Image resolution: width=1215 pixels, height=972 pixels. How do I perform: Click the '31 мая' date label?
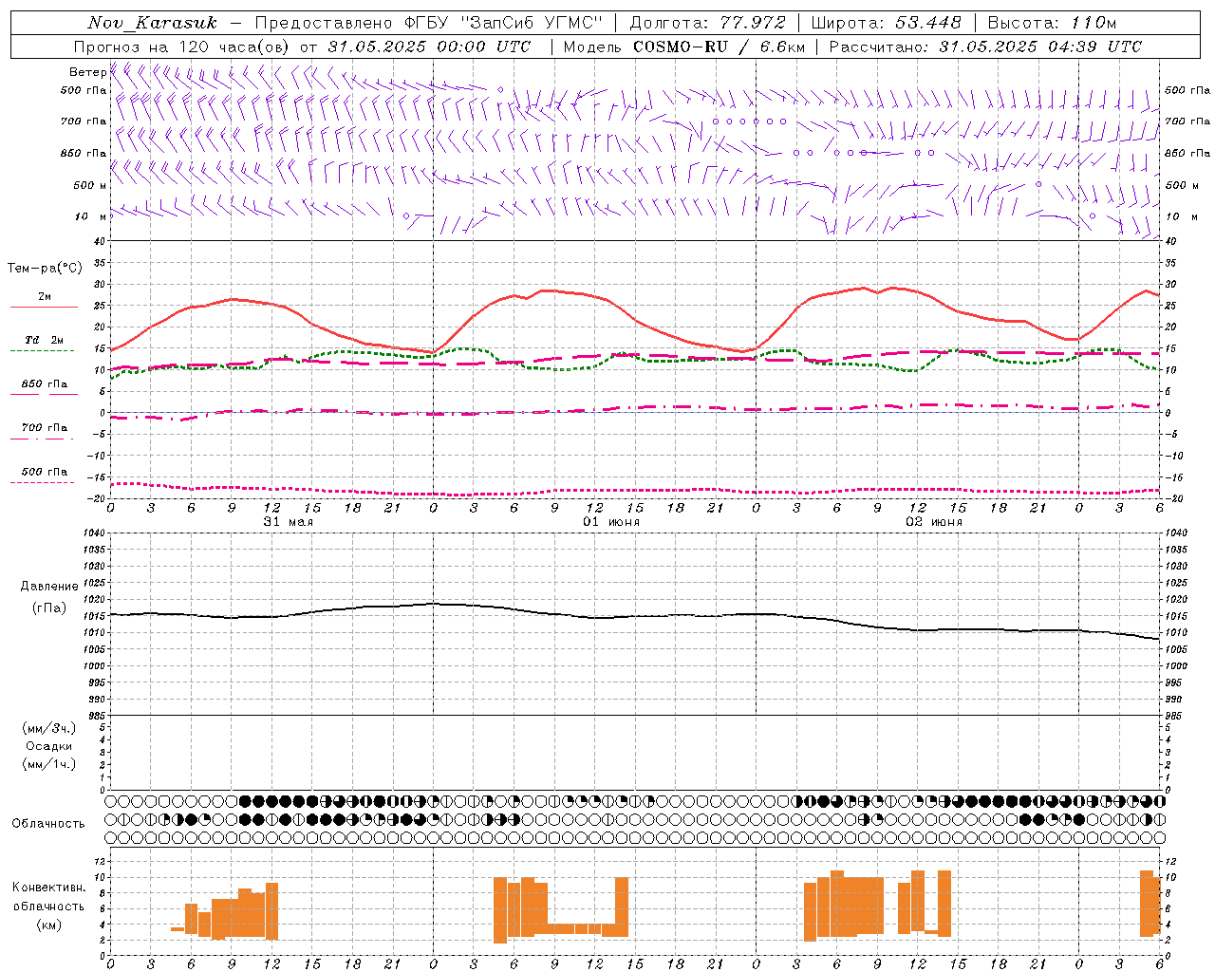point(288,522)
